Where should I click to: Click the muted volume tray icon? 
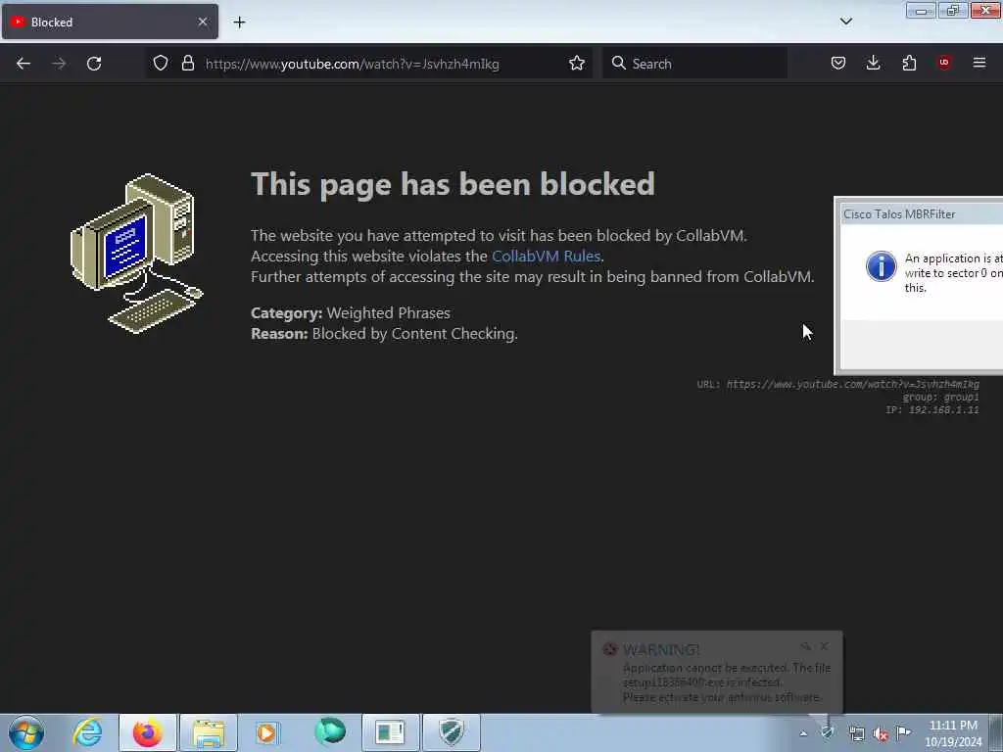(881, 733)
